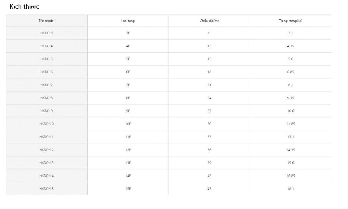Select the weight value 4.35
Image resolution: width=348 pixels, height=209 pixels.
[290, 46]
